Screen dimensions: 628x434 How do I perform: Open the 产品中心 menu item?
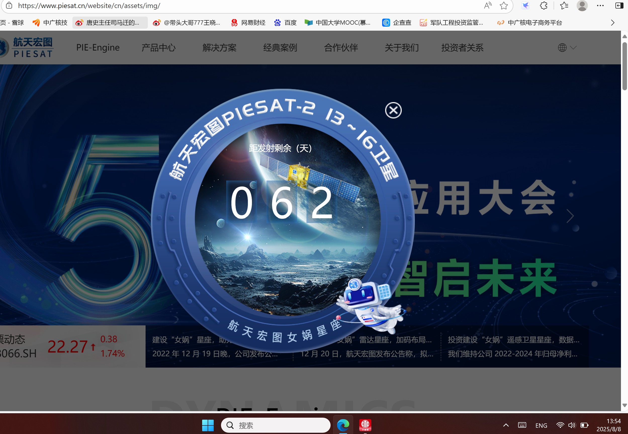(158, 48)
